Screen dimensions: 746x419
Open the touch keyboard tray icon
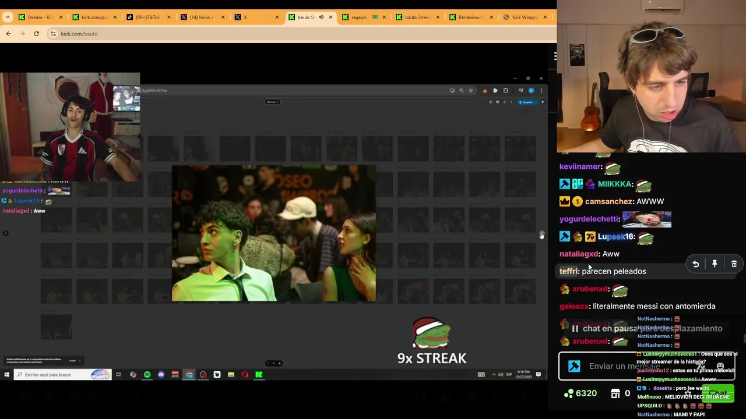(x=481, y=375)
